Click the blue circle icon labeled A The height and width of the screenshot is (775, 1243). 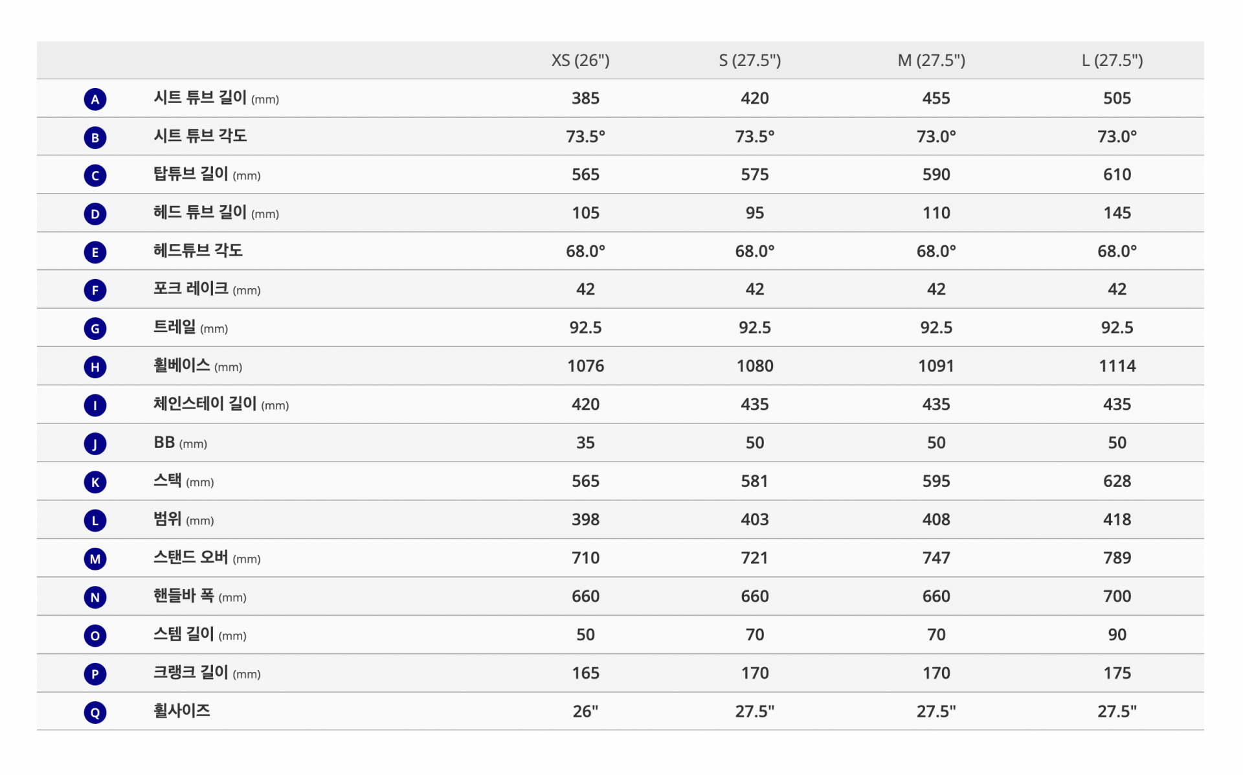(95, 99)
